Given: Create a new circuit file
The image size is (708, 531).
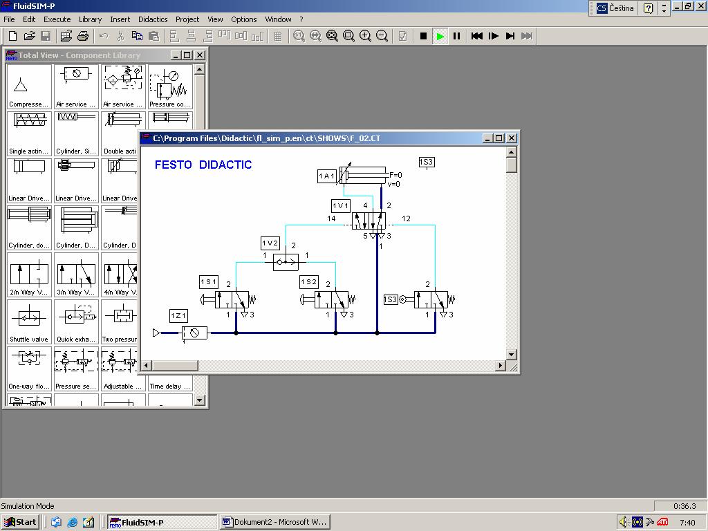Looking at the screenshot, I should pos(12,36).
